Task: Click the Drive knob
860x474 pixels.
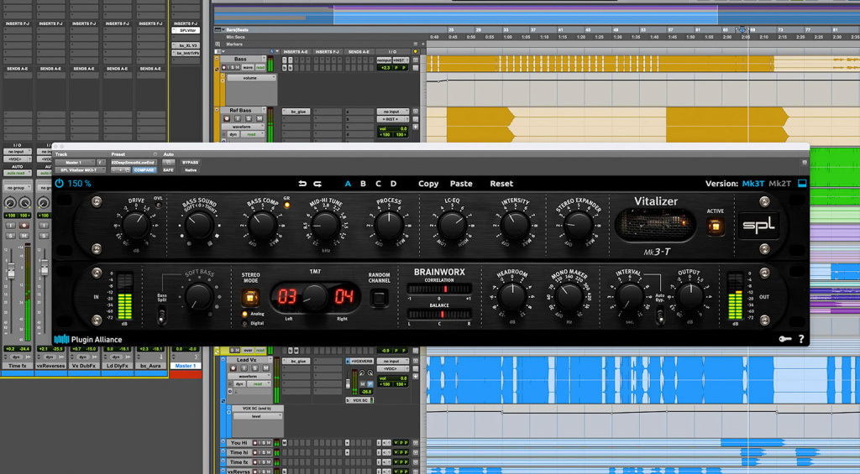Action: tap(135, 225)
